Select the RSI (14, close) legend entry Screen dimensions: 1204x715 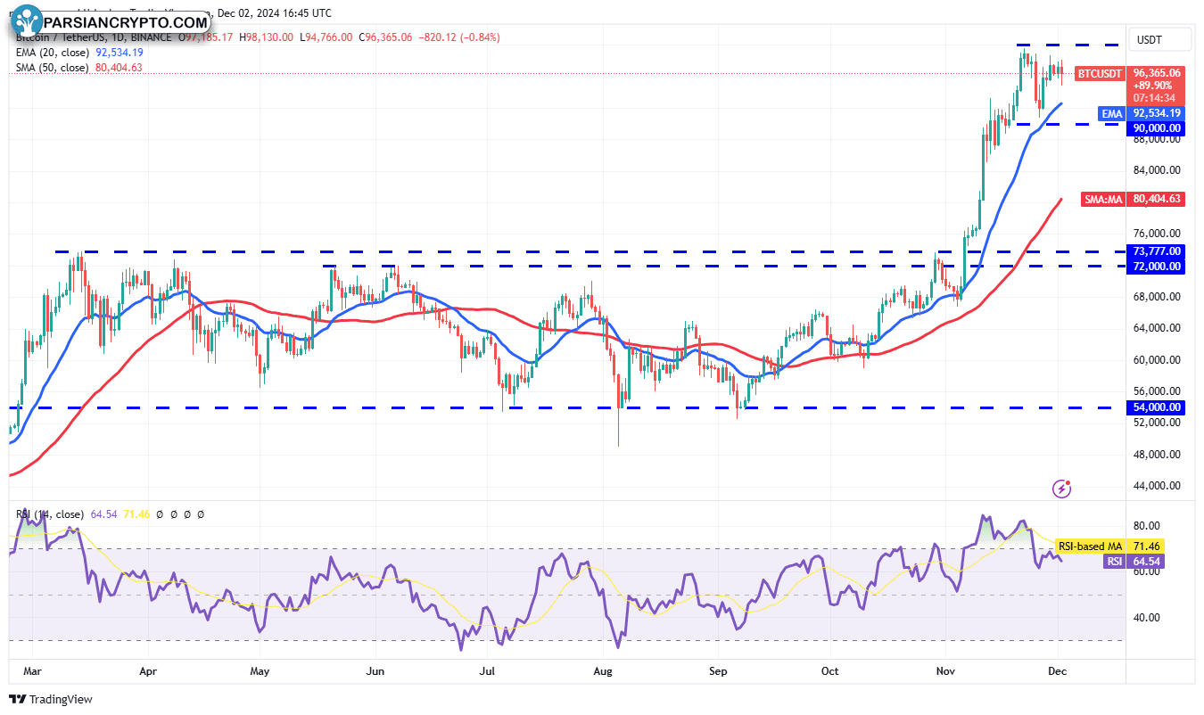click(50, 514)
